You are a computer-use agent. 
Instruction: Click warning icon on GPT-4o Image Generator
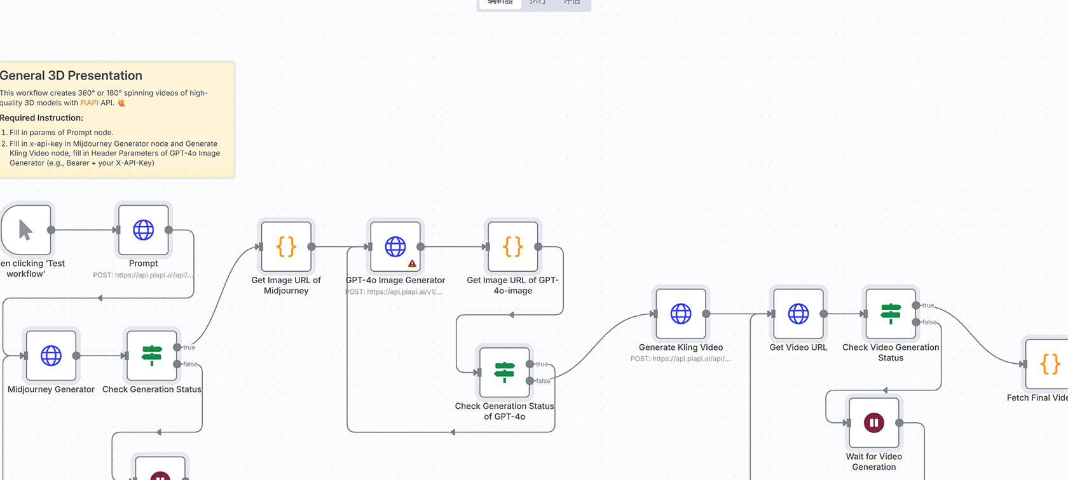point(412,263)
